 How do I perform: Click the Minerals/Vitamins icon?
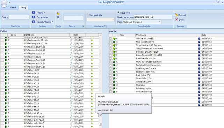click(34, 22)
